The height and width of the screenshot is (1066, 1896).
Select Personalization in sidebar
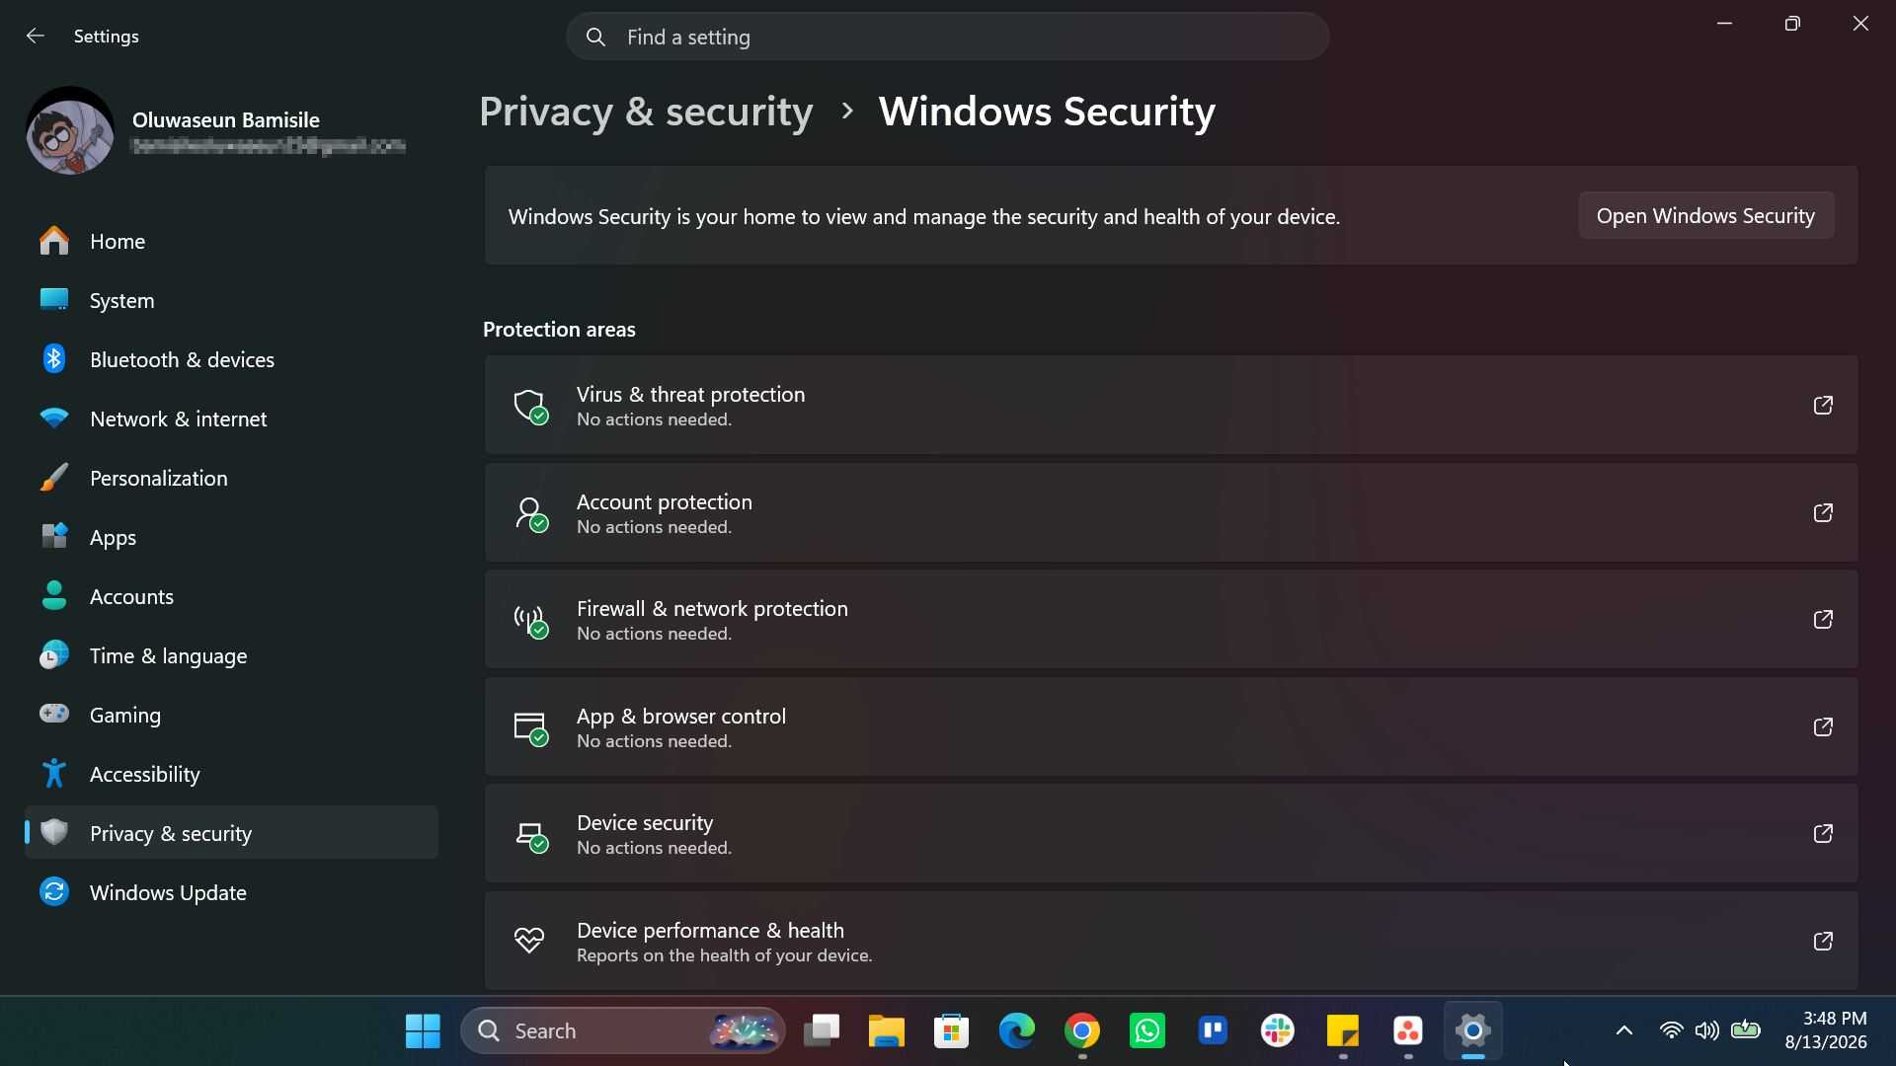231,478
